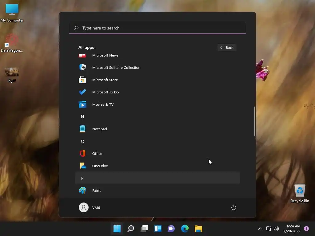Screen dimensions: 315x236
Task: Open Microsoft To Do checkmark icon
Action: 82,92
